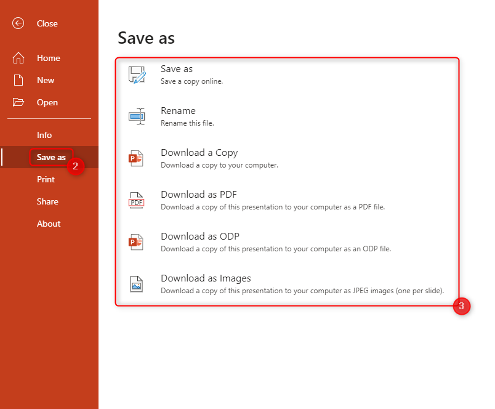The image size is (495, 409).
Task: Open the Share menu item
Action: [47, 201]
